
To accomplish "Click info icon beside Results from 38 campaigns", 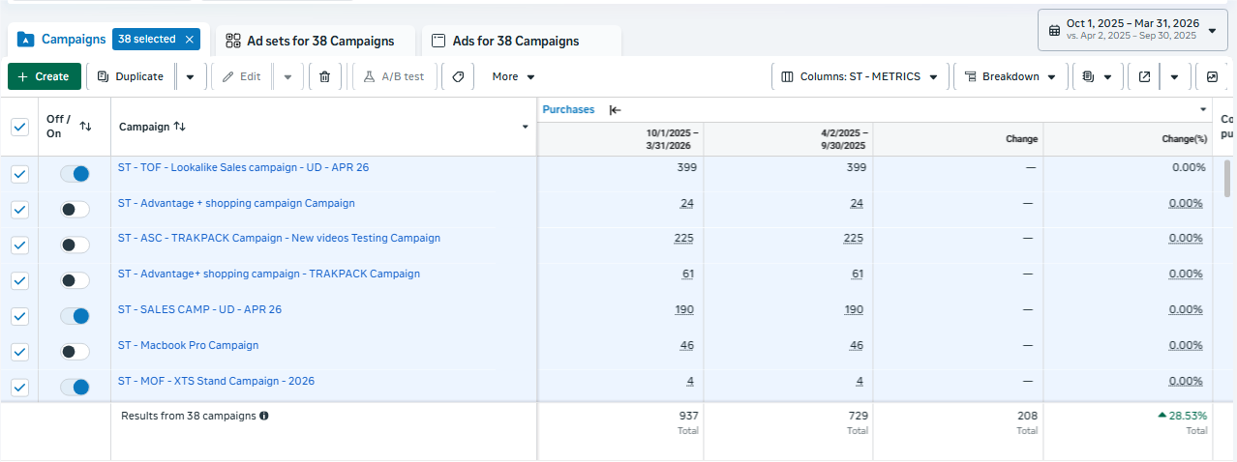I will point(264,416).
